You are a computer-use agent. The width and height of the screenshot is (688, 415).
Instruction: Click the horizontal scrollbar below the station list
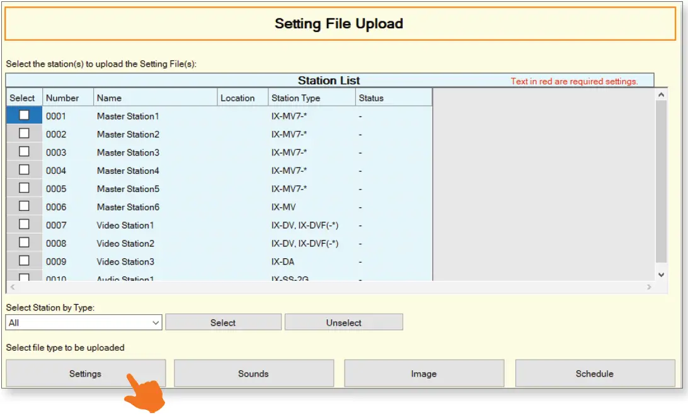point(328,287)
